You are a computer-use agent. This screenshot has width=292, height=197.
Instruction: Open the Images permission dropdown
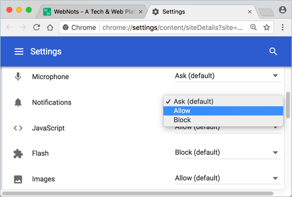point(227,179)
